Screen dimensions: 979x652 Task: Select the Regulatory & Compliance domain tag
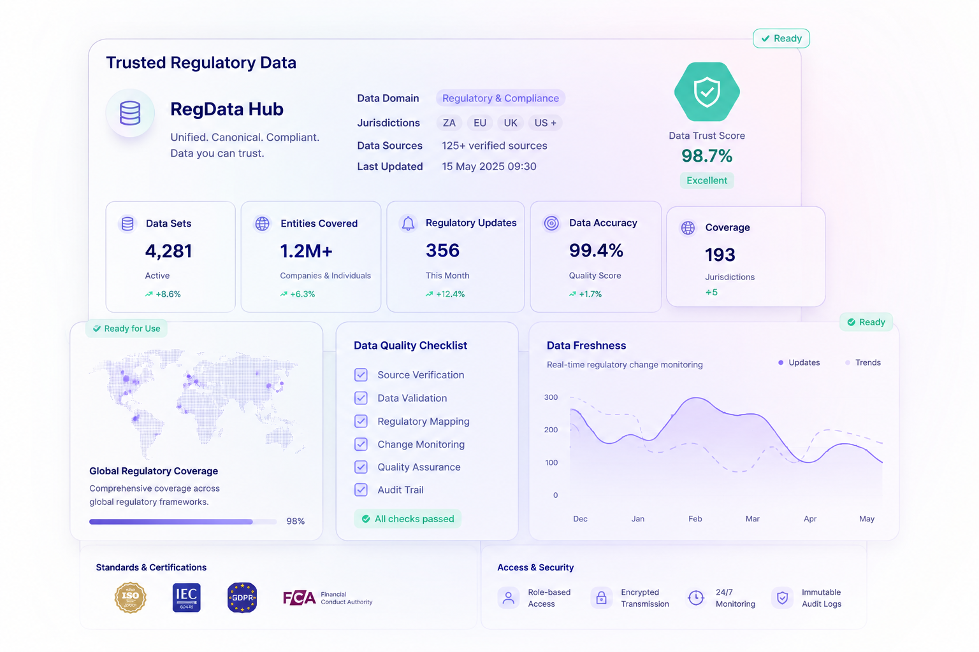pos(500,98)
